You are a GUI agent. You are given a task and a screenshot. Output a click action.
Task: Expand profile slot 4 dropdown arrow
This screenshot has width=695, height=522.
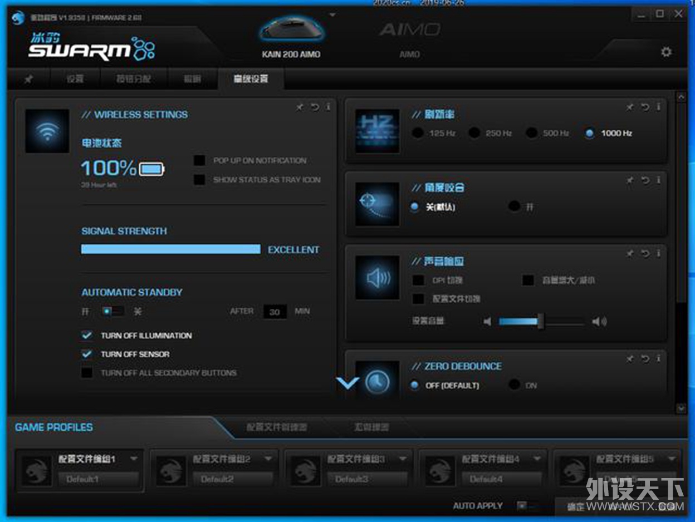click(x=537, y=459)
